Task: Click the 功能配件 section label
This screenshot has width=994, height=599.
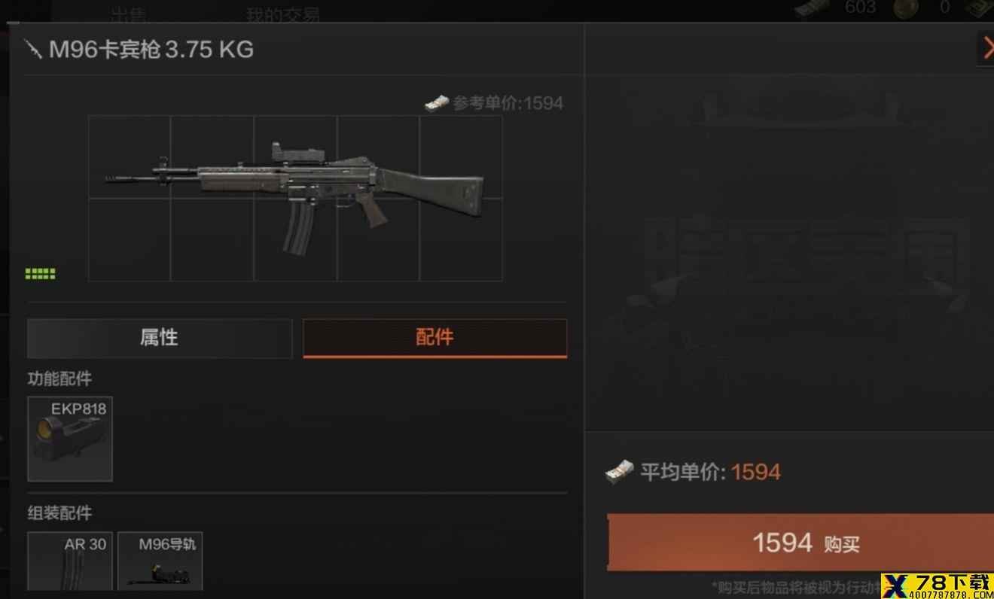Action: [59, 379]
